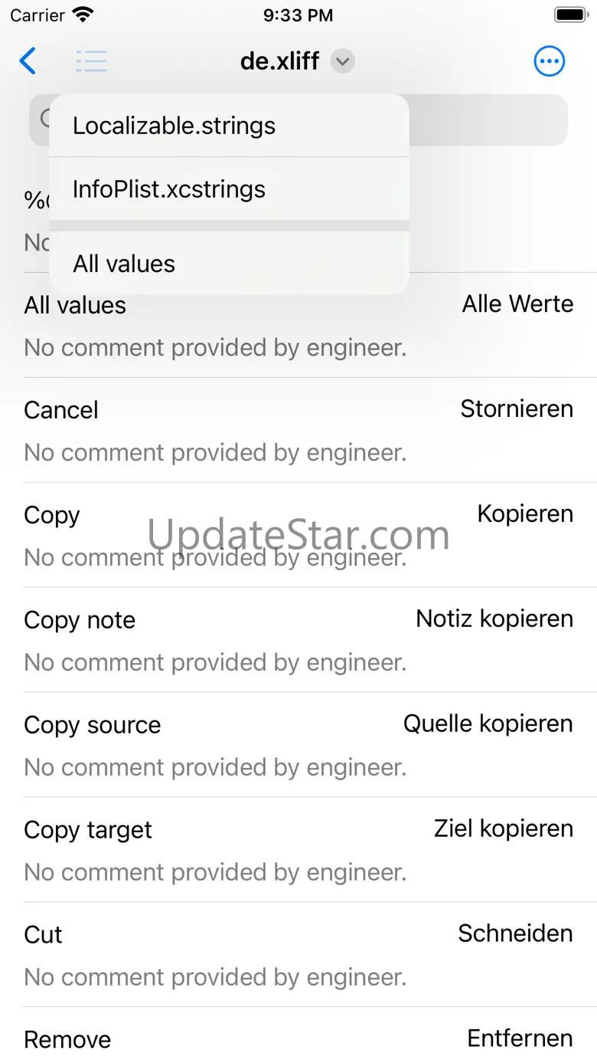This screenshot has width=597, height=1063.
Task: Open the more options ellipsis menu
Action: click(549, 61)
